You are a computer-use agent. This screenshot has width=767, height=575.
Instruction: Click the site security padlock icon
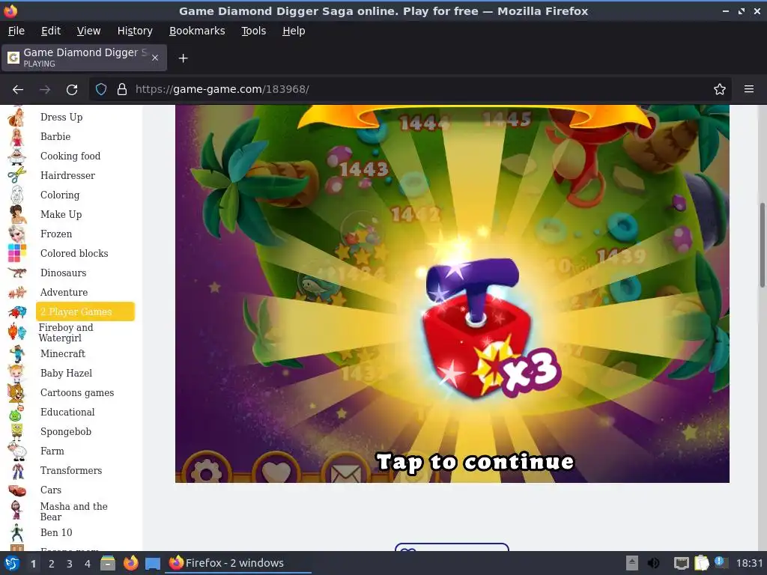pyautogui.click(x=122, y=89)
